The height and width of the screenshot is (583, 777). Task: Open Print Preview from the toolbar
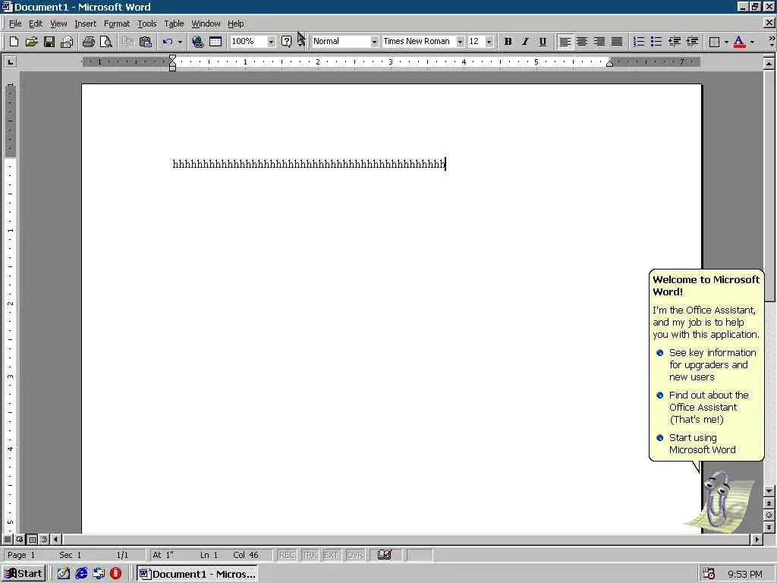click(105, 42)
